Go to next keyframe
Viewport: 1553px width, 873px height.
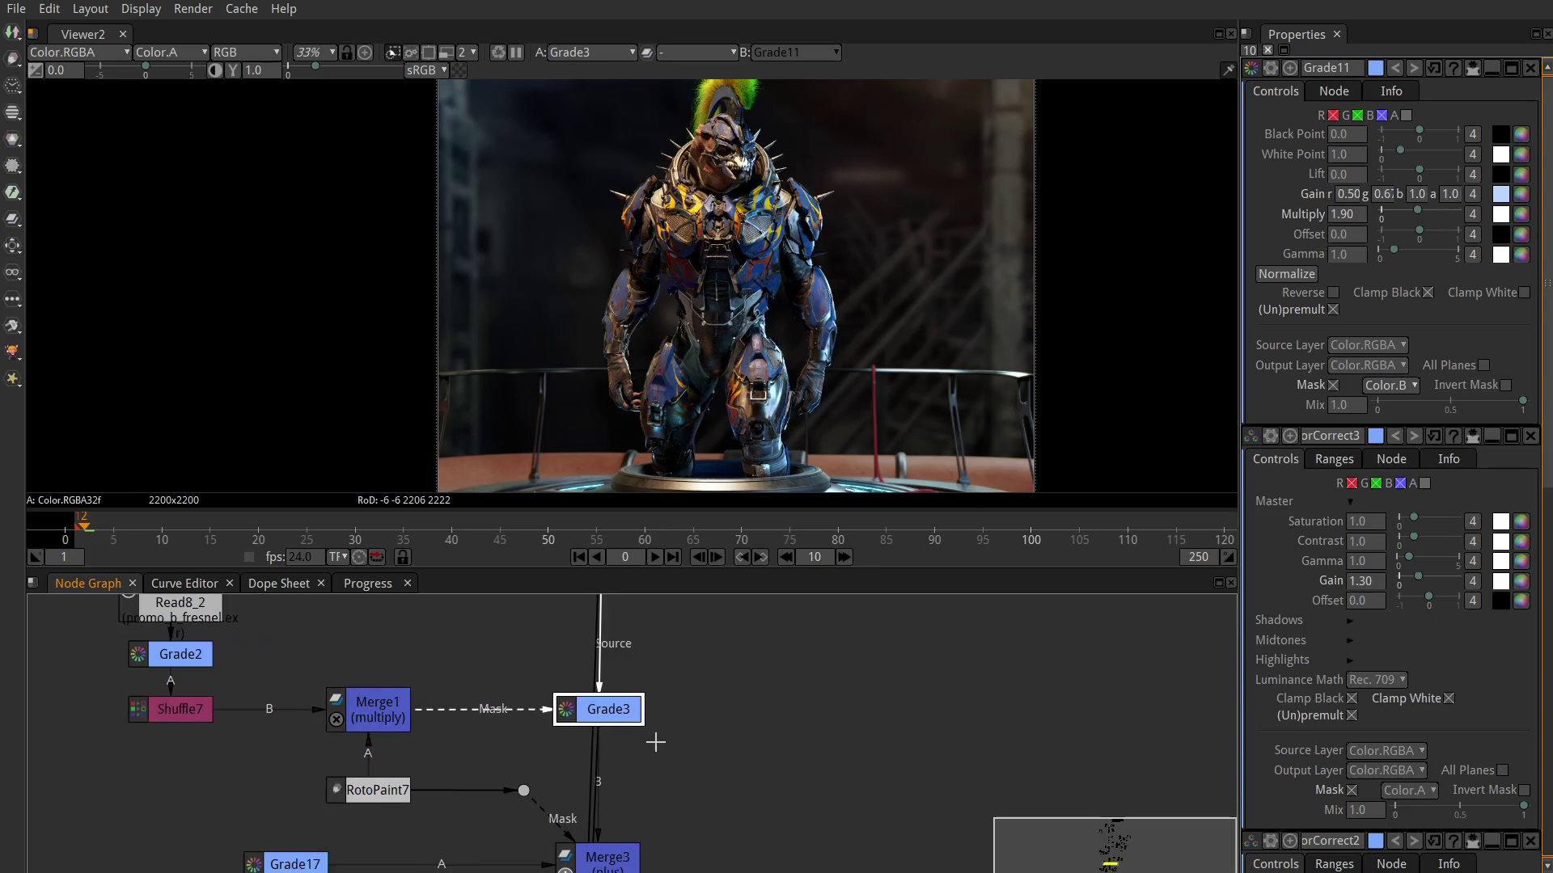pyautogui.click(x=760, y=557)
